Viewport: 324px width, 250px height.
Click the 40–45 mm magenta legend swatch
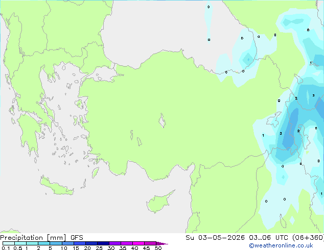click(138, 243)
